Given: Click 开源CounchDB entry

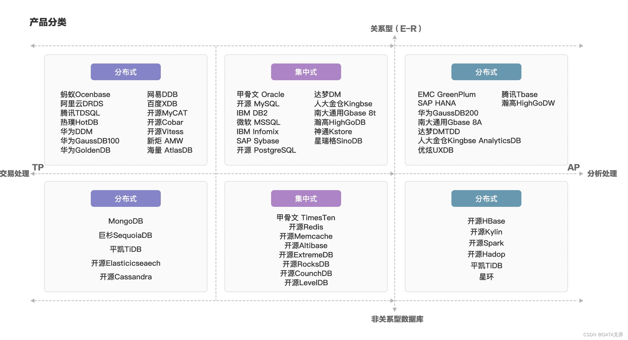Looking at the screenshot, I should point(306,273).
